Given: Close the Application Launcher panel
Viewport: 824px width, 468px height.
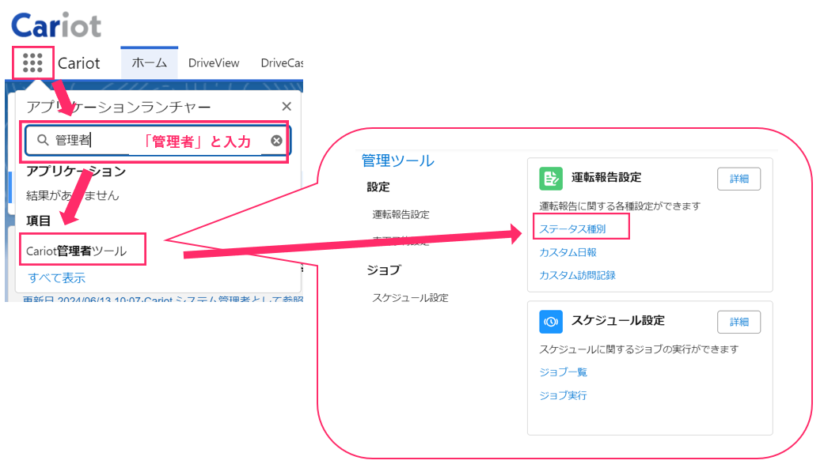Looking at the screenshot, I should (287, 107).
